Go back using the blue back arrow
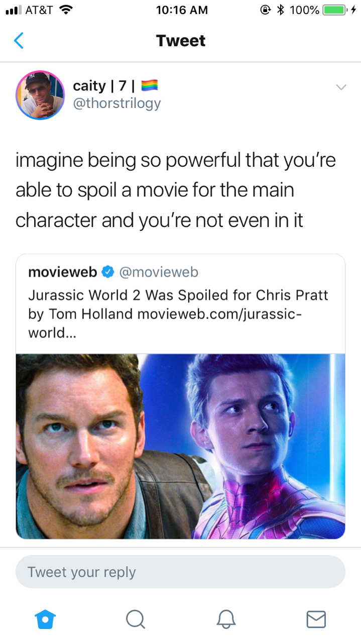 pyautogui.click(x=19, y=40)
